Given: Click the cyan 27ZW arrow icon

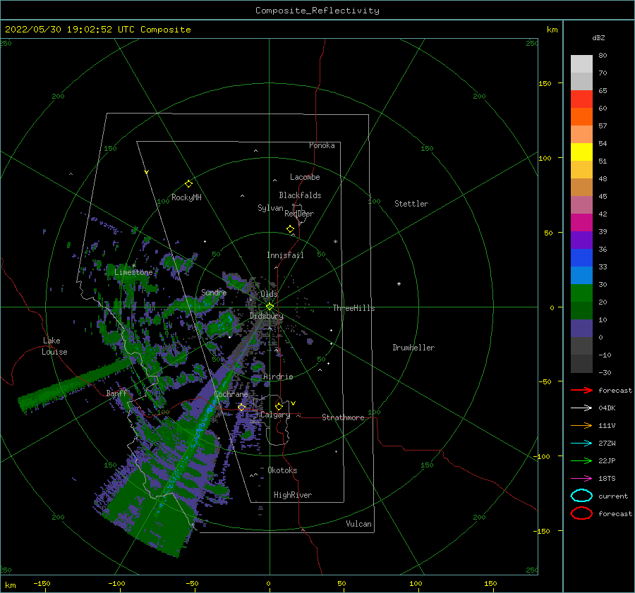Looking at the screenshot, I should tap(581, 444).
